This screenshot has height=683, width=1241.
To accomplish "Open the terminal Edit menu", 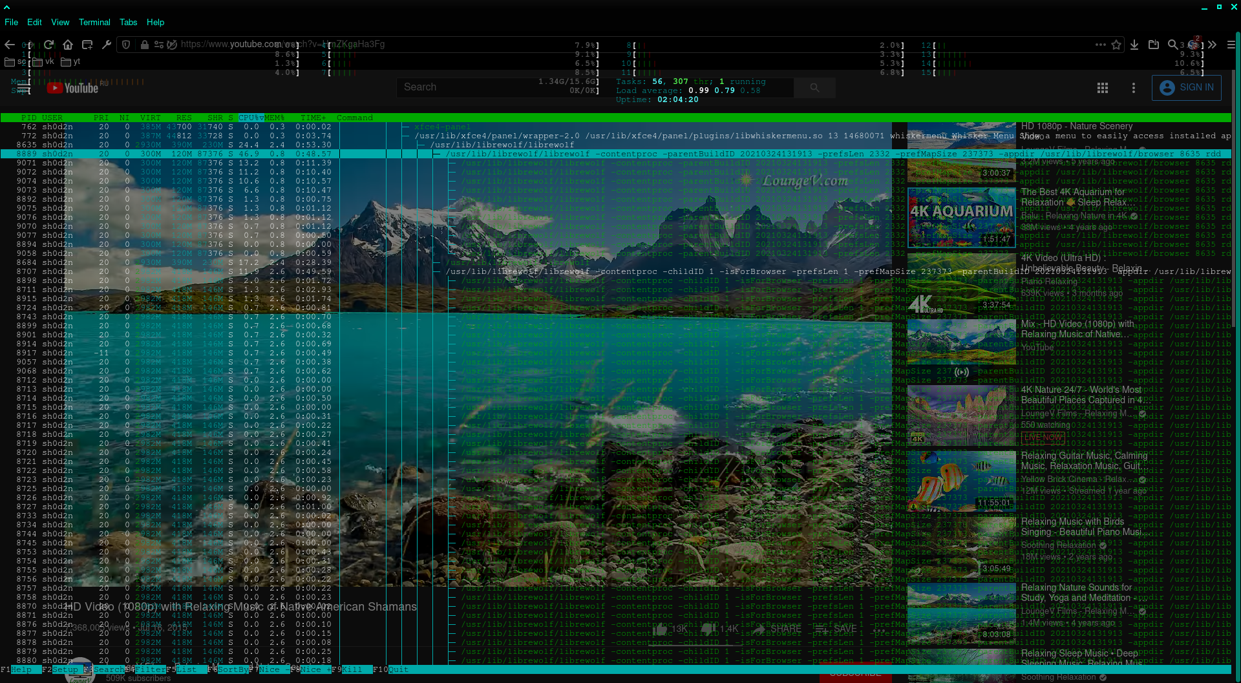I will tap(34, 22).
